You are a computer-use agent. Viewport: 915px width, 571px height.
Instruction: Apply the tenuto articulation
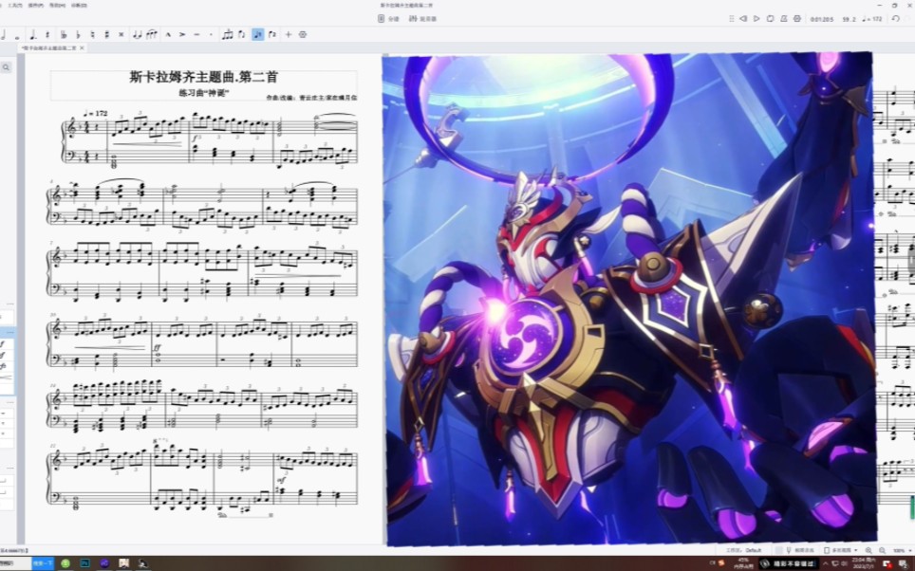pyautogui.click(x=196, y=35)
